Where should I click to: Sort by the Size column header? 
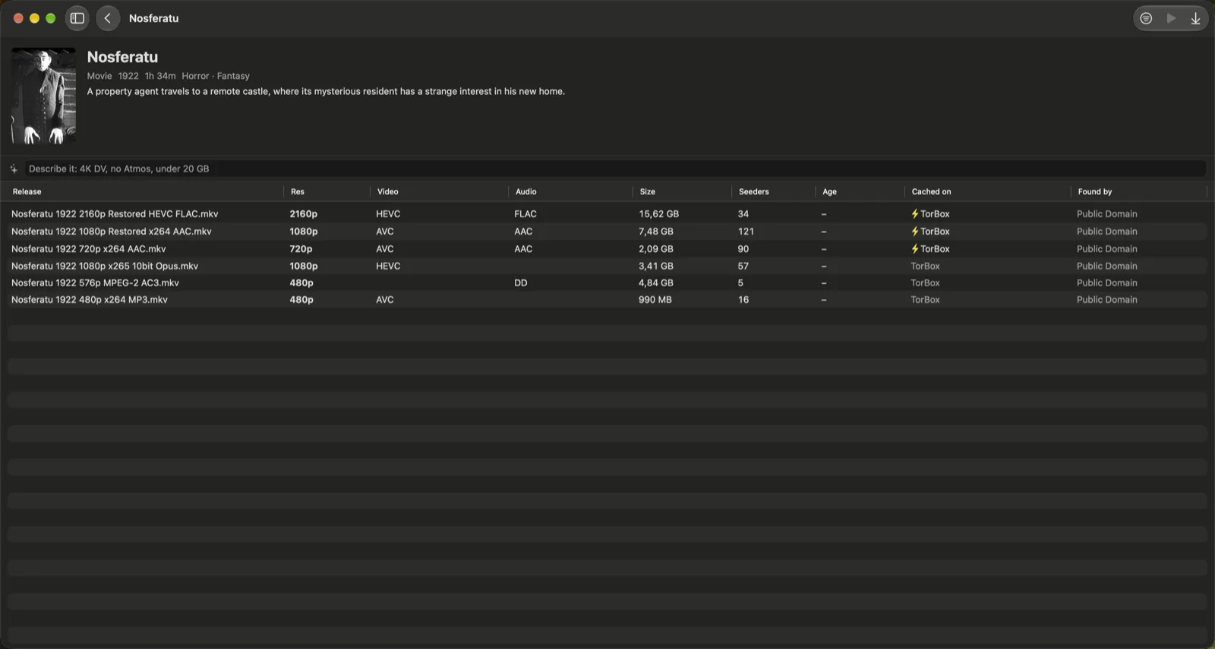pyautogui.click(x=647, y=191)
